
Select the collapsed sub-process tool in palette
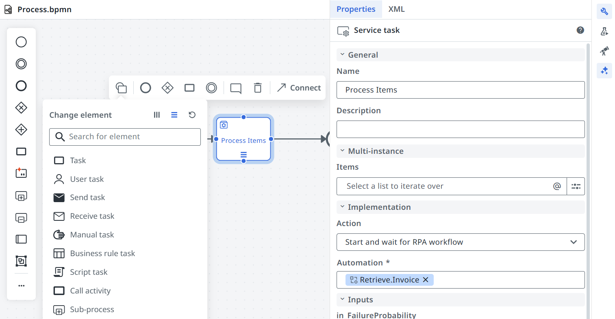[21, 196]
